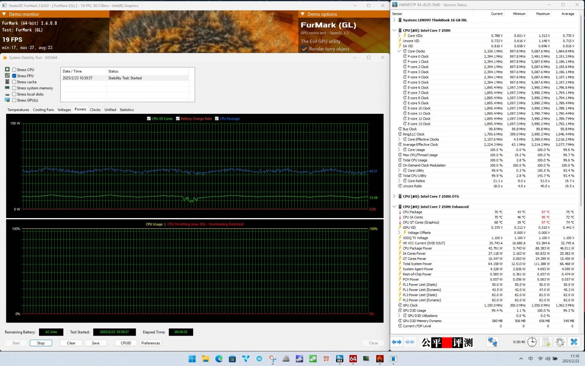
Task: Toggle CPU GT Cores graph checkbox
Action: [149, 119]
